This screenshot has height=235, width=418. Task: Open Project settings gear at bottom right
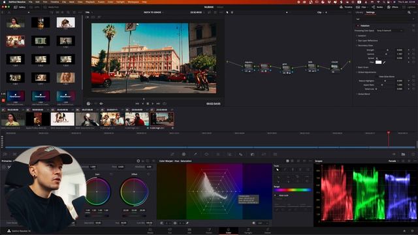point(413,231)
